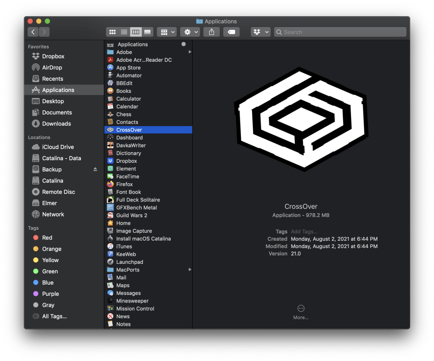
Task: Click the Search field
Action: (x=340, y=32)
